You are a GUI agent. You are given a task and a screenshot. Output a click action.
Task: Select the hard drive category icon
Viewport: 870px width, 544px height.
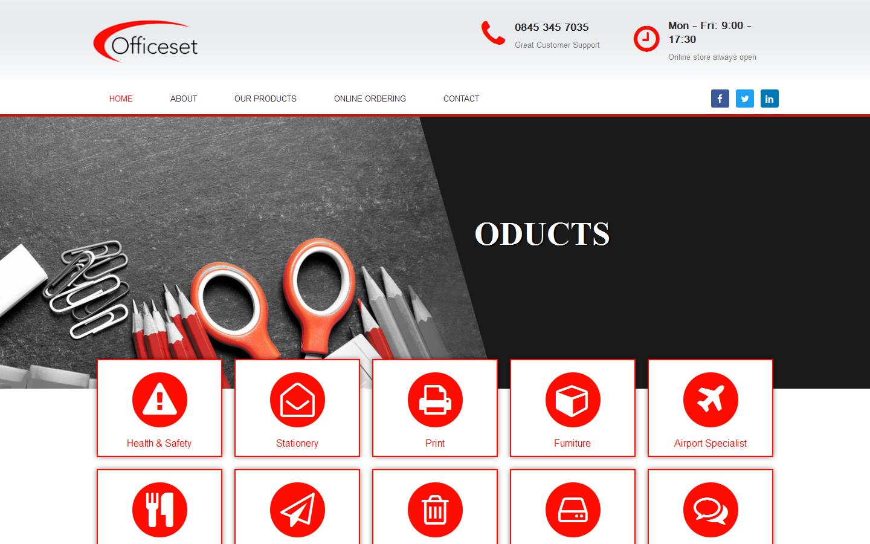(572, 510)
